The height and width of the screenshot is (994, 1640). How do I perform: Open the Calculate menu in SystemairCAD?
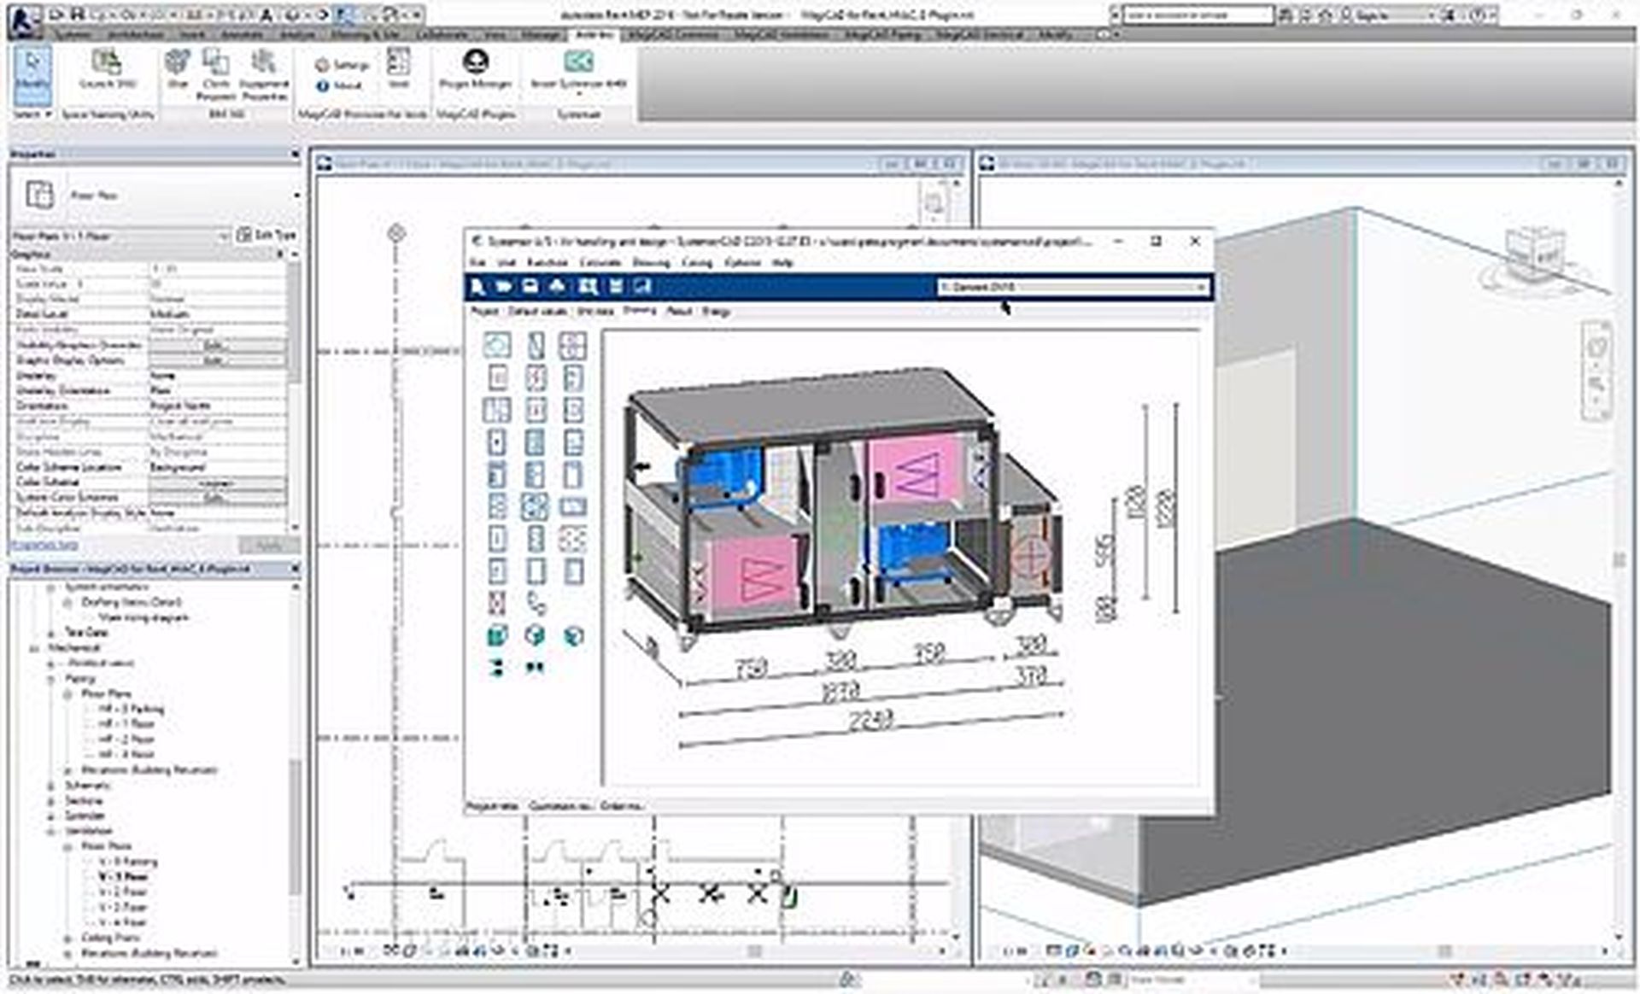coord(600,263)
